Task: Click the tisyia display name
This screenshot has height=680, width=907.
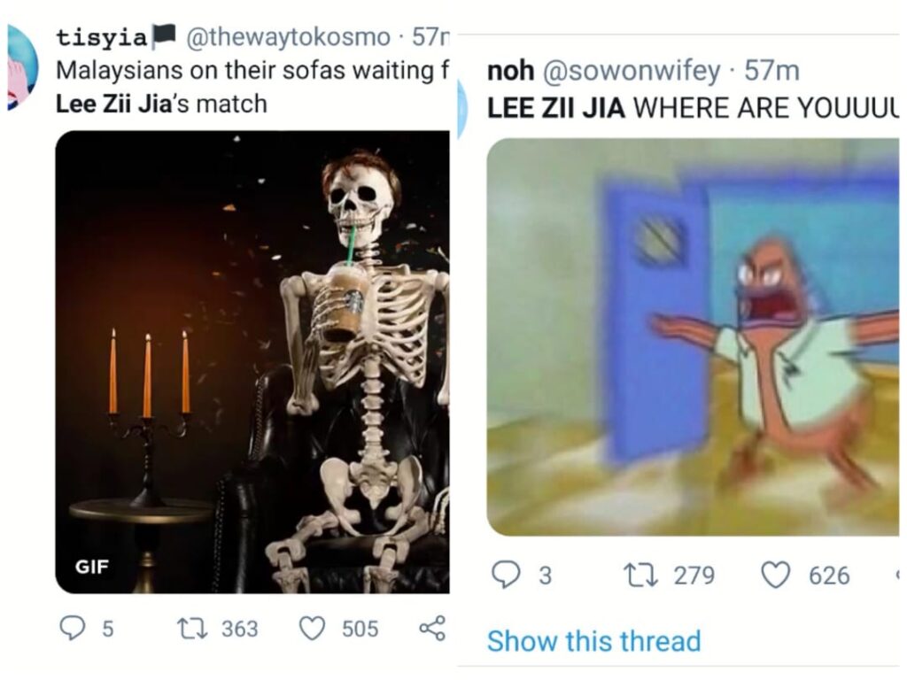Action: point(102,37)
